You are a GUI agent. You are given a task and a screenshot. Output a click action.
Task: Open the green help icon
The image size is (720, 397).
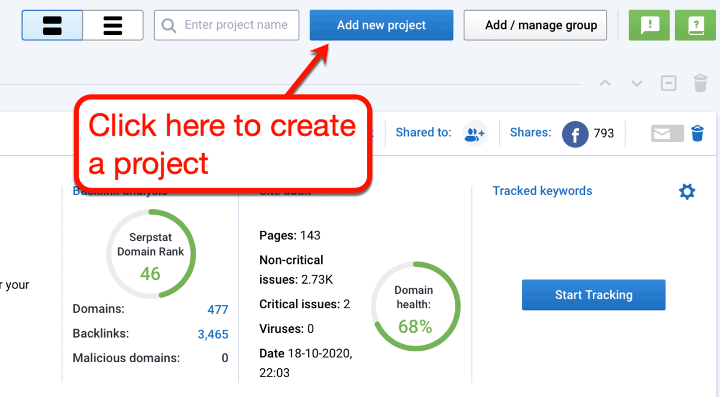[x=695, y=25]
